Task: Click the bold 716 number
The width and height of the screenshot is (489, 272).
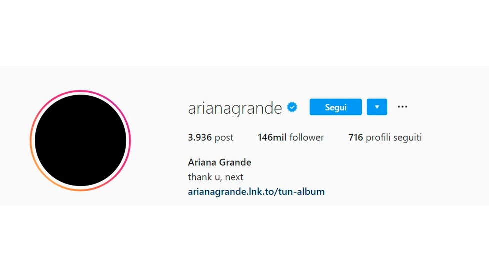Action: pyautogui.click(x=356, y=137)
